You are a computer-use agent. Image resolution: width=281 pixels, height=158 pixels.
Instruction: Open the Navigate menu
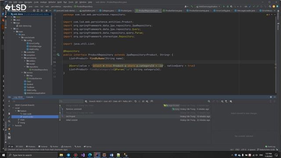tap(28, 2)
